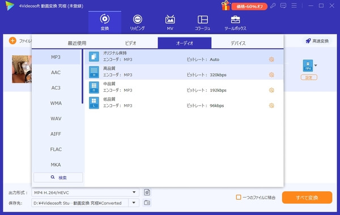
Task: Expand the MP4 format icon dropdown arrow
Action: pyautogui.click(x=316, y=66)
